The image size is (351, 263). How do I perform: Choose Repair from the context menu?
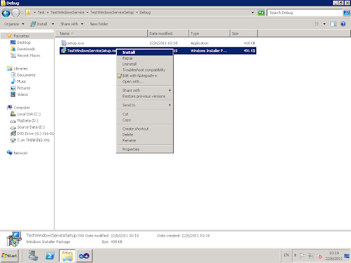pyautogui.click(x=145, y=58)
